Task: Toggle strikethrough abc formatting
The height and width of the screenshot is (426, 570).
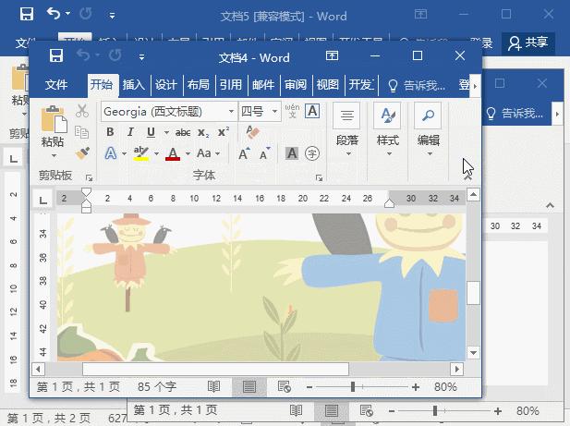Action: pyautogui.click(x=183, y=133)
